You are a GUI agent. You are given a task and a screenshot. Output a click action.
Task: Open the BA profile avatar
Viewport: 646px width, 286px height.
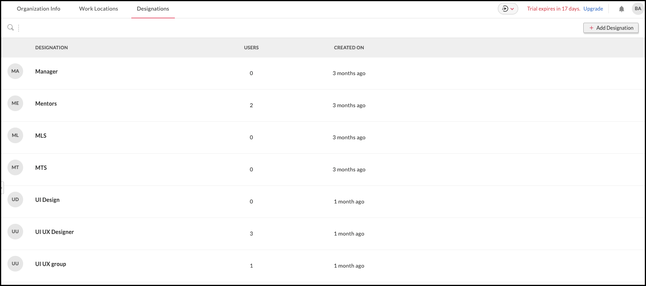(638, 9)
